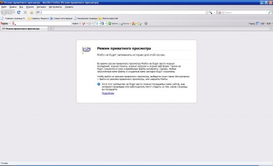Open the Начальная страница bookmark
The width and height of the screenshot is (273, 166).
(86, 18)
